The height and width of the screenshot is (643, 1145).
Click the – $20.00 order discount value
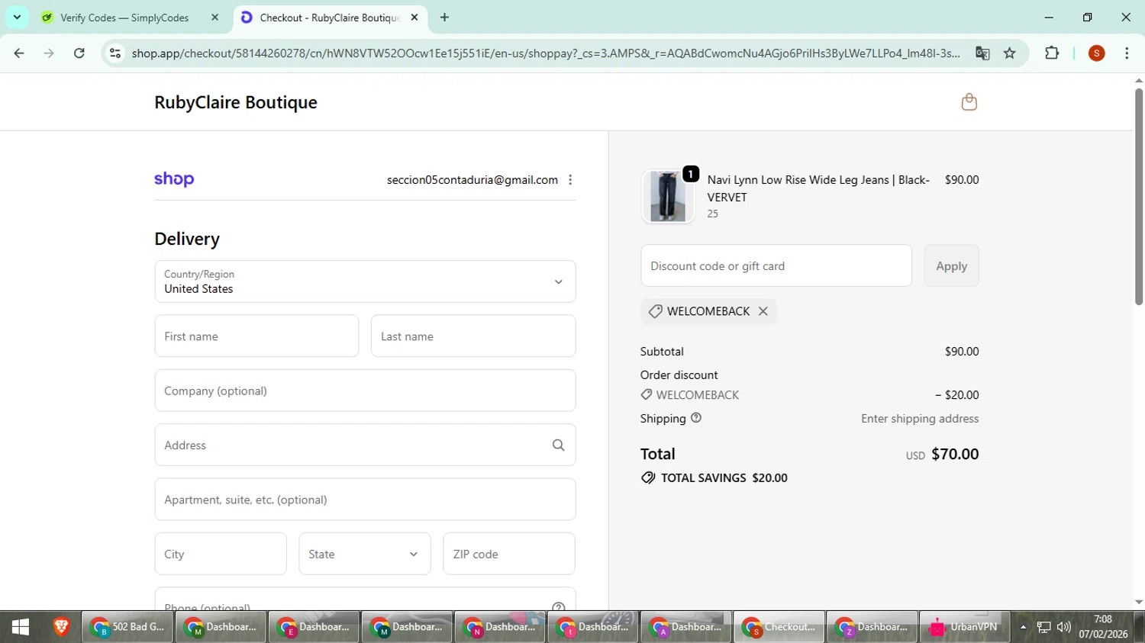(957, 395)
